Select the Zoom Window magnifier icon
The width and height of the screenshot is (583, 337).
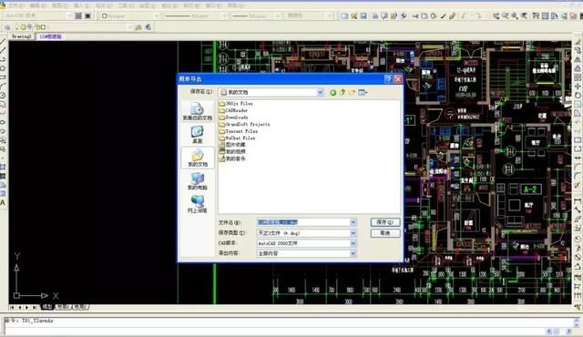coord(515,16)
